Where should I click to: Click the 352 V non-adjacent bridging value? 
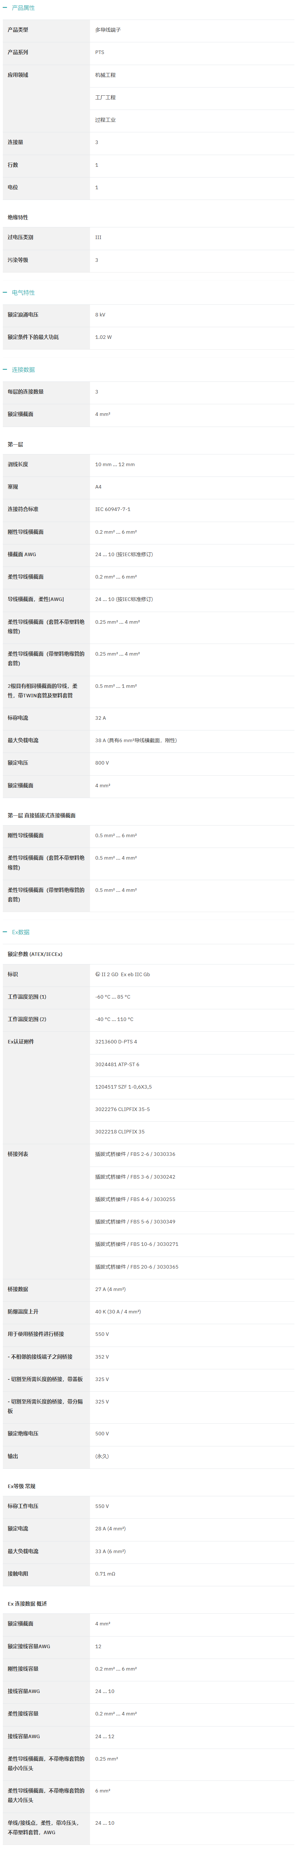[102, 1357]
